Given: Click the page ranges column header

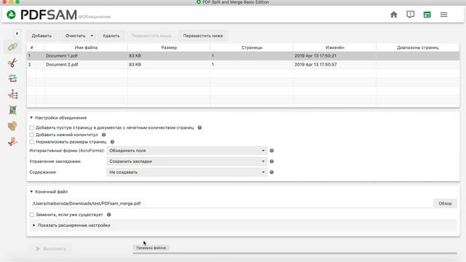Looking at the screenshot, I should coord(418,47).
